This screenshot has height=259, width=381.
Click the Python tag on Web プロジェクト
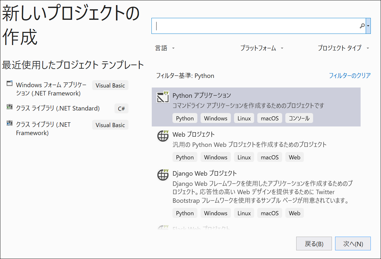185,157
